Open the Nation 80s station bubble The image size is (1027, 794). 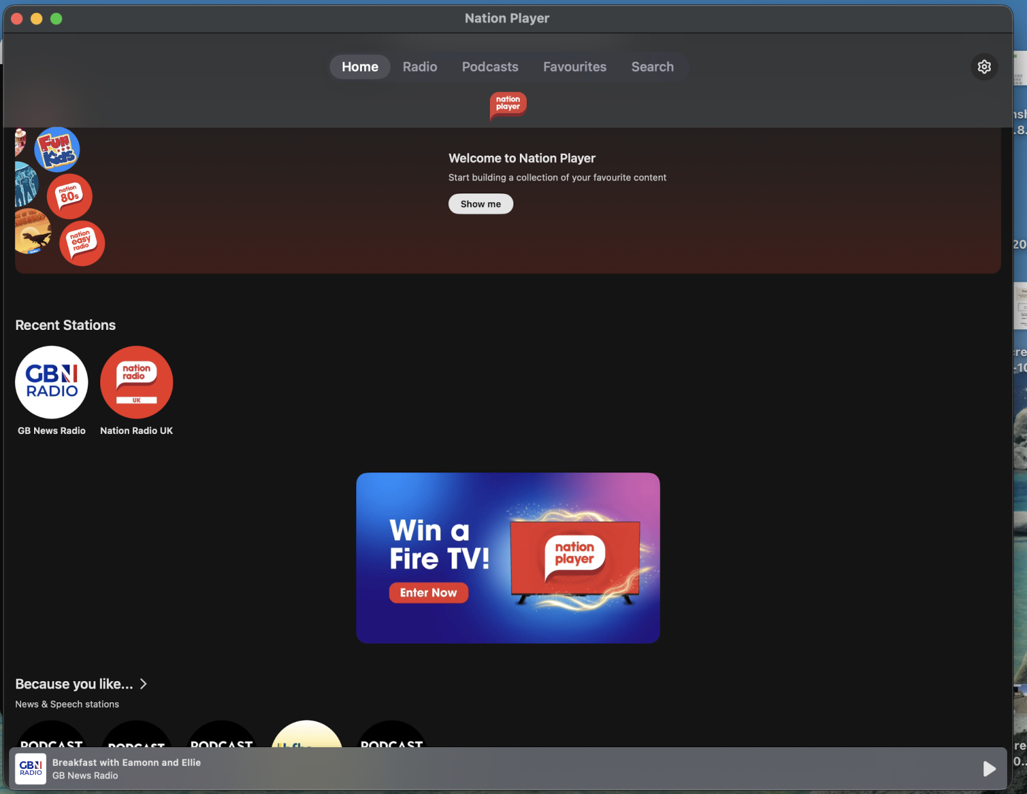pos(69,196)
